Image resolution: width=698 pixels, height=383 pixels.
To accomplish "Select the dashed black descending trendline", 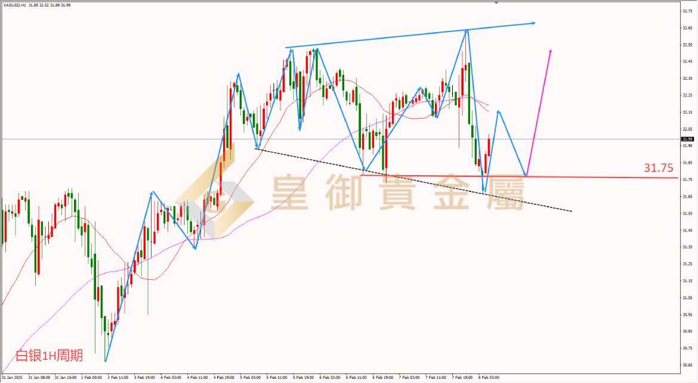I will (x=413, y=180).
